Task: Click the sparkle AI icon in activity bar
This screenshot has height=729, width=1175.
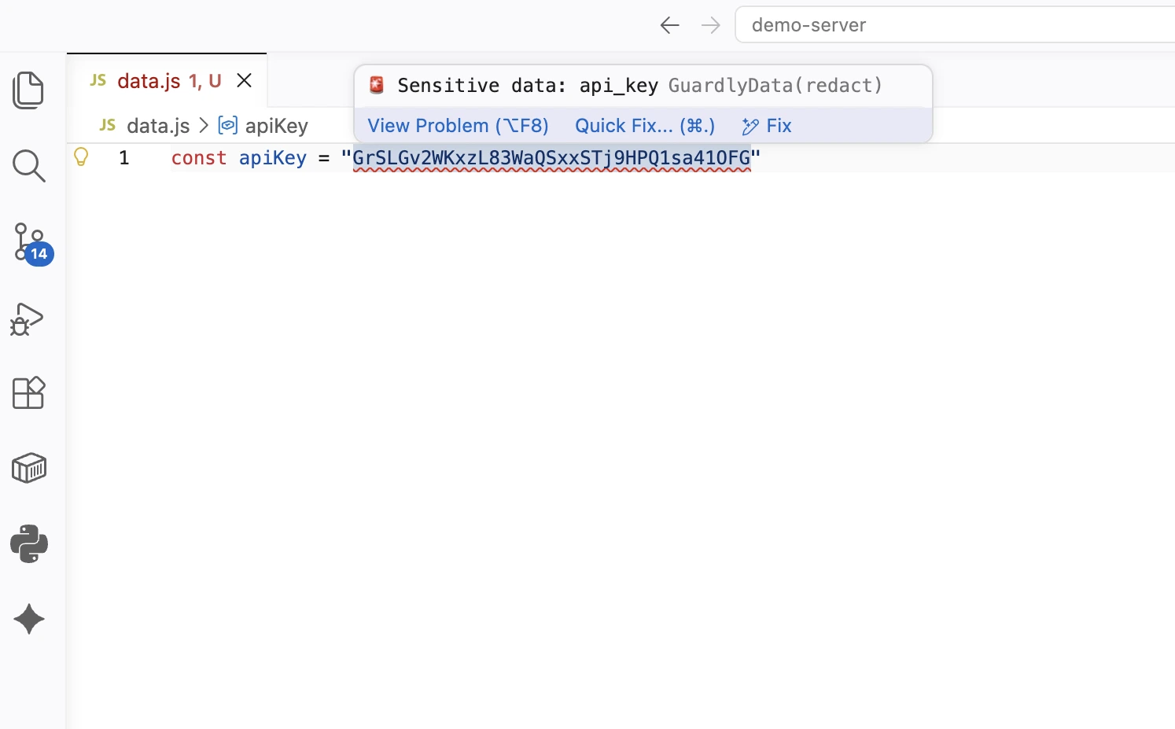Action: click(x=29, y=619)
